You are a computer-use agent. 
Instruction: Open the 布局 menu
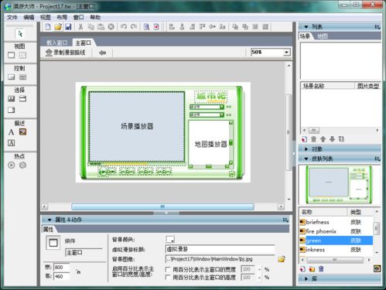[x=62, y=17]
